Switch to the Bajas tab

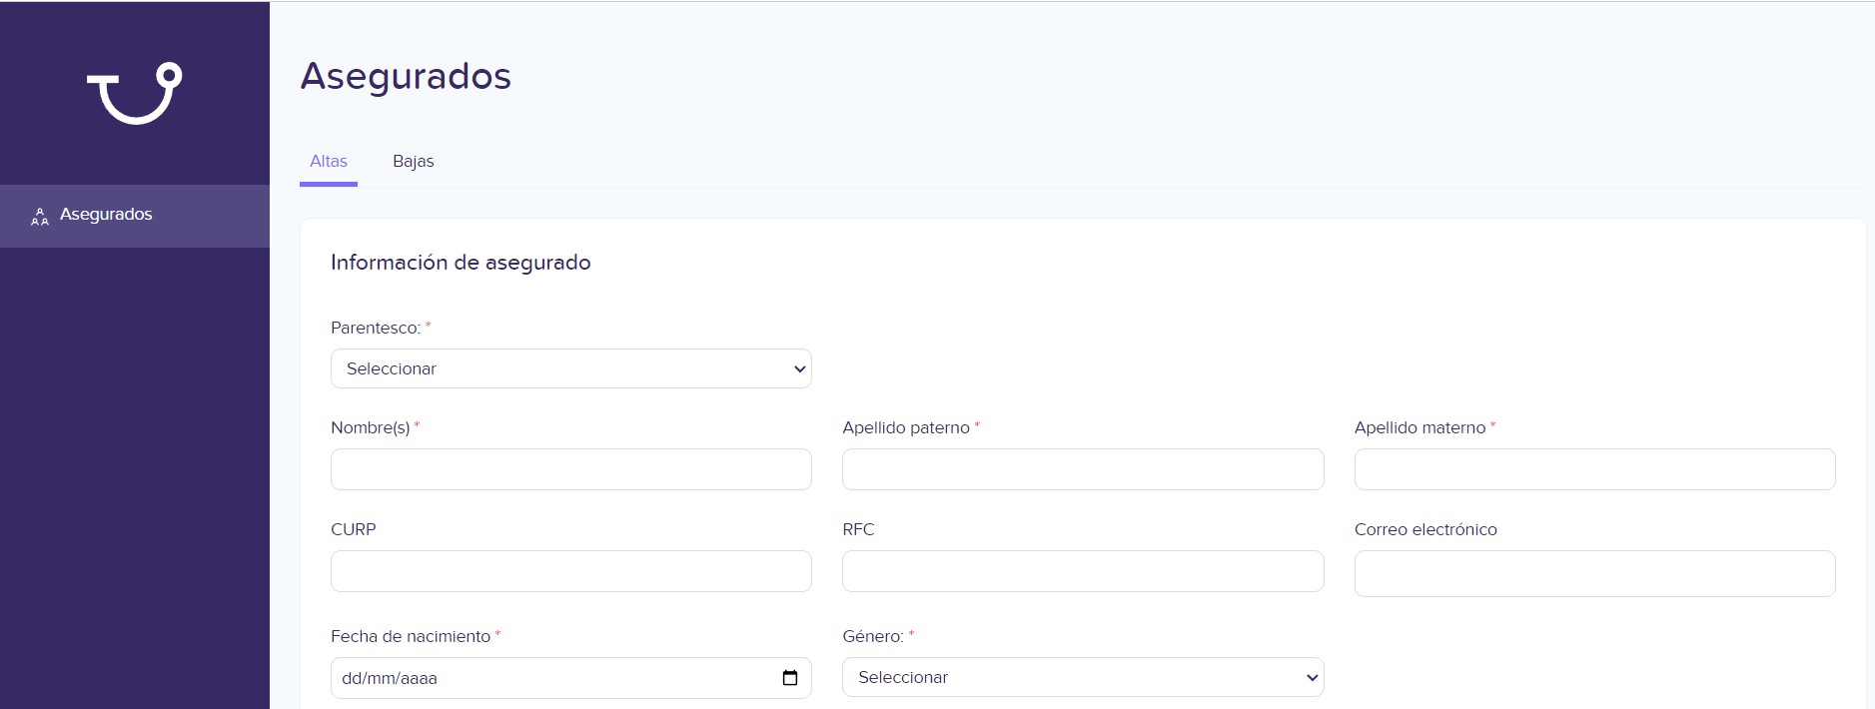click(x=414, y=161)
